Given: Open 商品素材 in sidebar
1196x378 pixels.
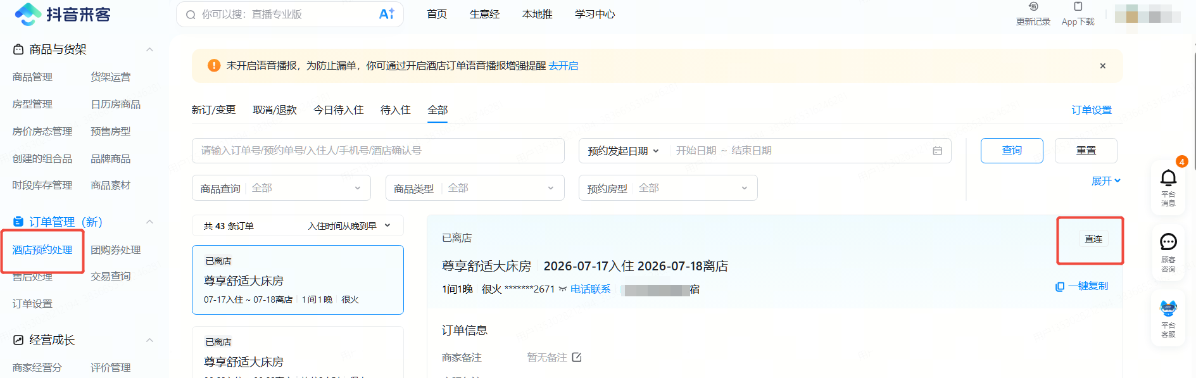Looking at the screenshot, I should [111, 186].
